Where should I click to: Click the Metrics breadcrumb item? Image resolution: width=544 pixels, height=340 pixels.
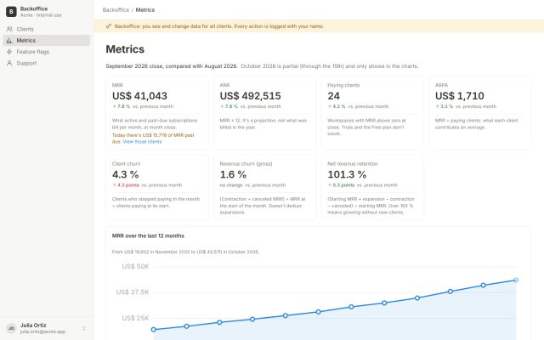pyautogui.click(x=145, y=9)
